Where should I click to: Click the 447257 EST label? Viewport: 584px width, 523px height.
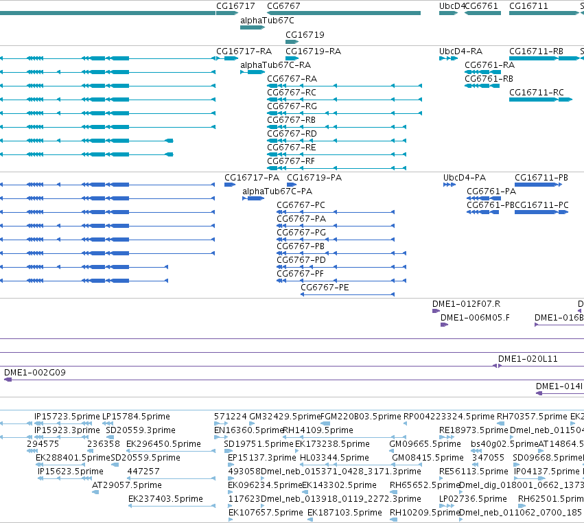point(143,472)
